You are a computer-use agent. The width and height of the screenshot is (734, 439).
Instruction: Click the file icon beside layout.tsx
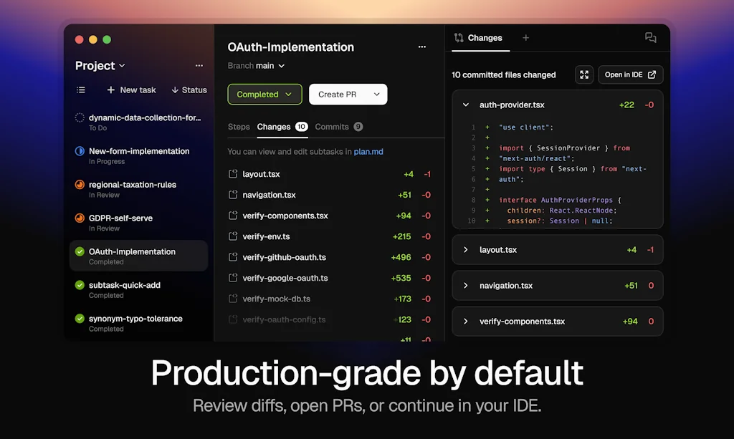coord(233,174)
